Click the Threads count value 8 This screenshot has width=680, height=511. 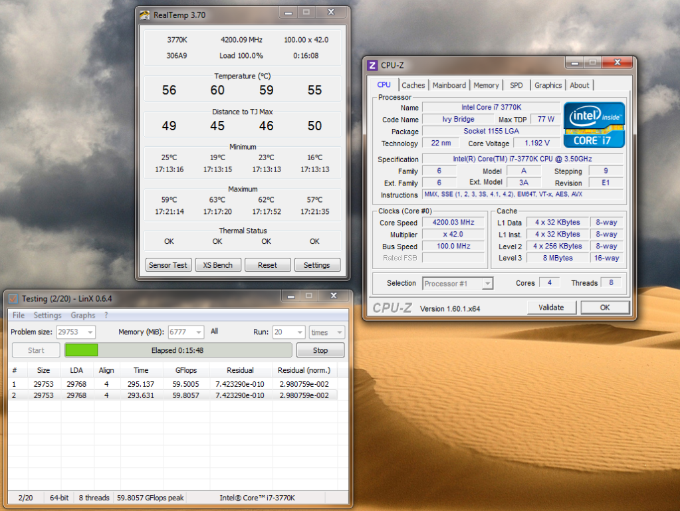(x=611, y=282)
